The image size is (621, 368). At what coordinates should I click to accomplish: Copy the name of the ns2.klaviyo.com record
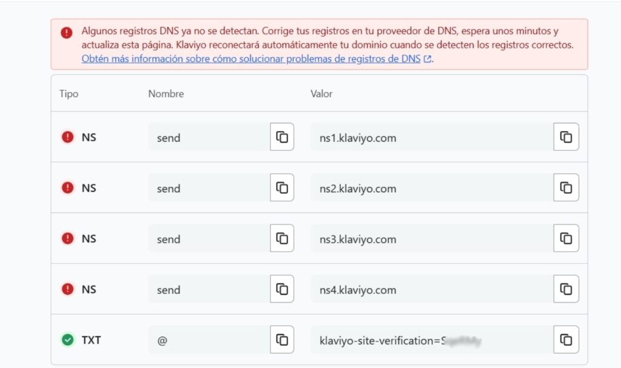pyautogui.click(x=282, y=188)
